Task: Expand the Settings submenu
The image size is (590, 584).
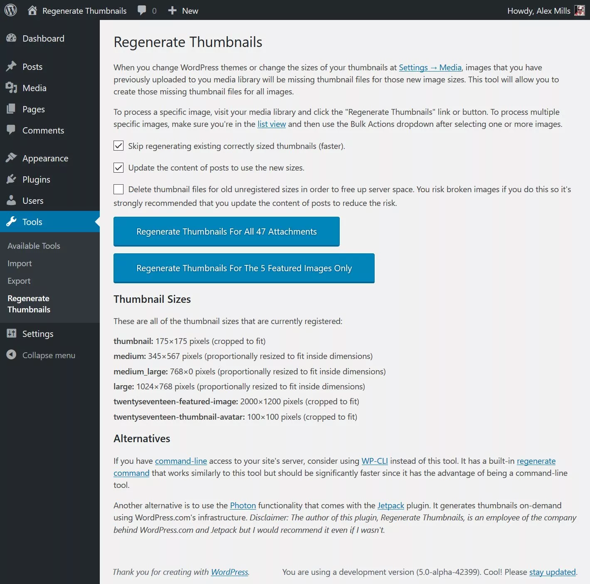Action: coord(37,333)
